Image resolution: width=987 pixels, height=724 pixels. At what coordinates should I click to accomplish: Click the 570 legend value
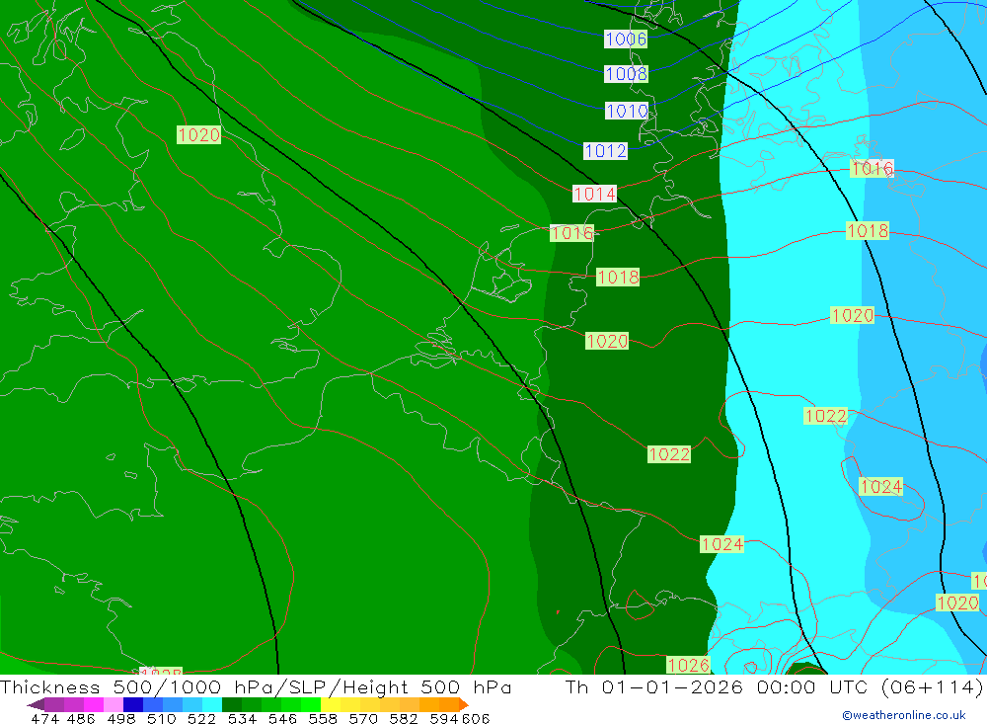point(363,719)
